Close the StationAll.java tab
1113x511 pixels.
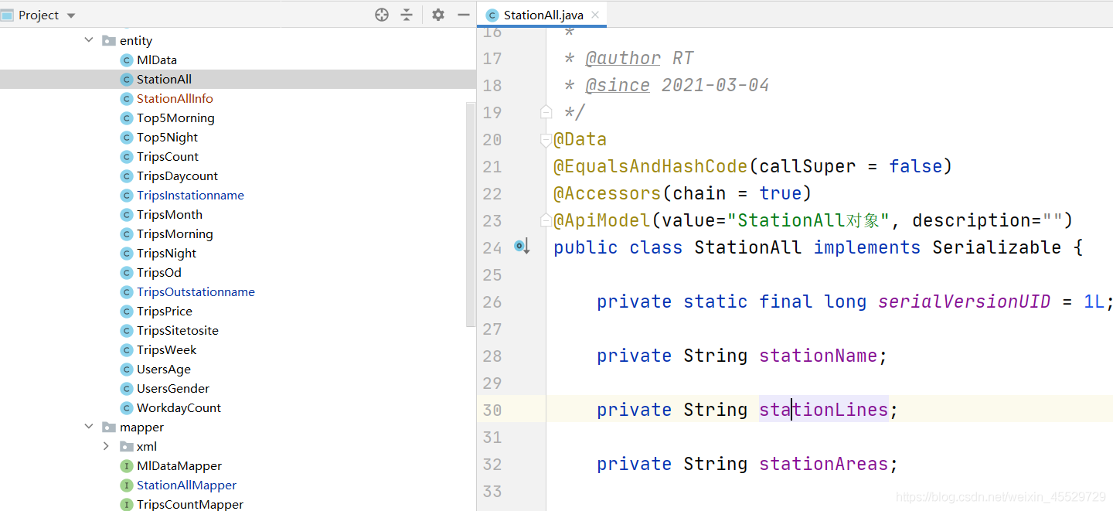pyautogui.click(x=595, y=15)
